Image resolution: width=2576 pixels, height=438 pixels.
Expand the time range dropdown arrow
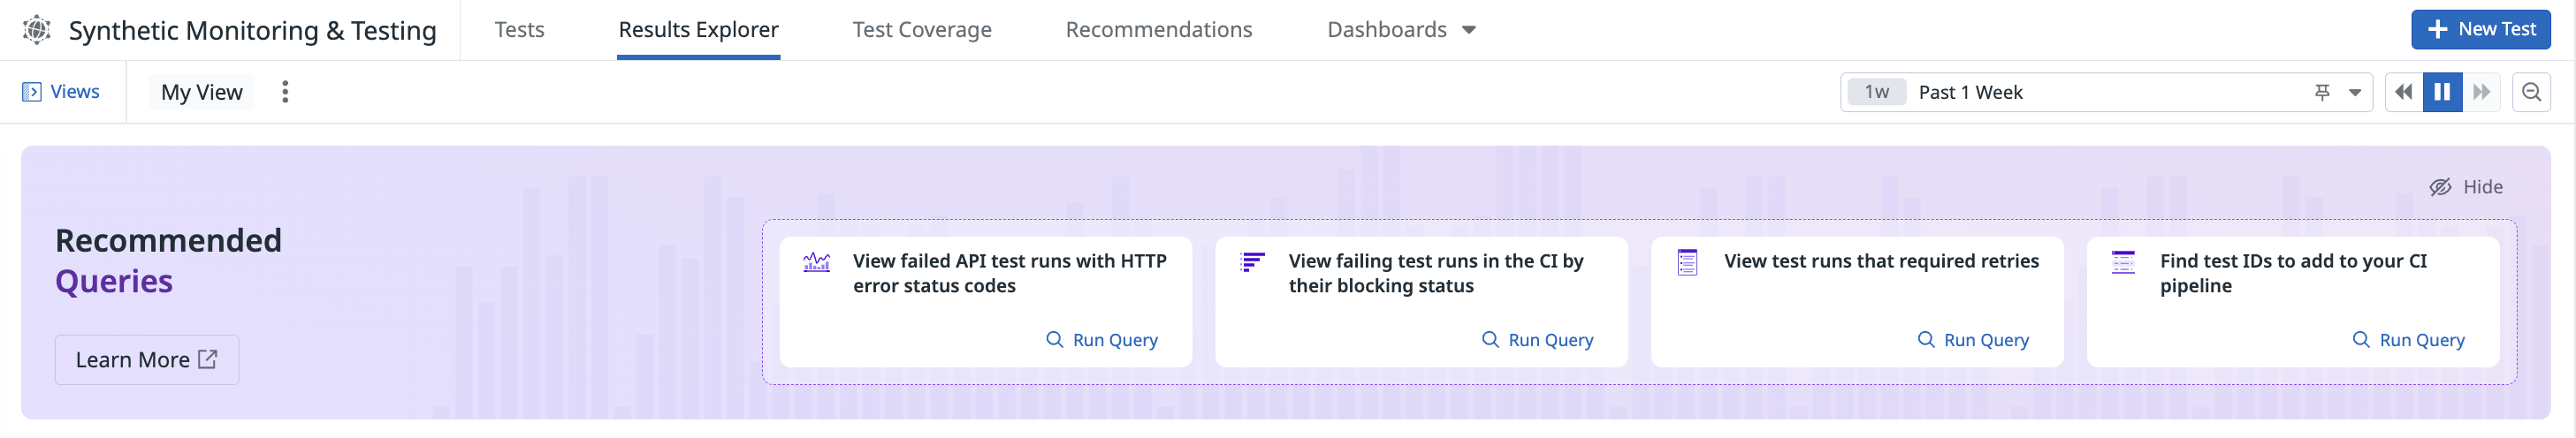click(x=2355, y=92)
